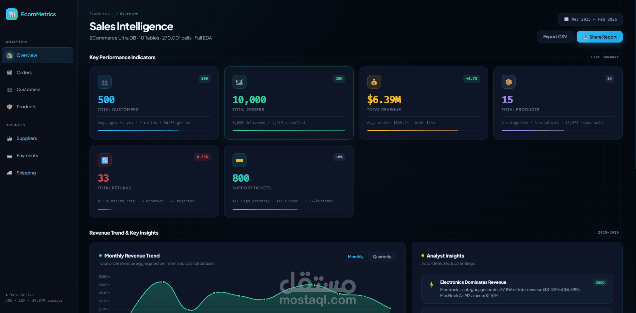Click the Sales Intelligence heading
The image size is (636, 313).
(131, 26)
